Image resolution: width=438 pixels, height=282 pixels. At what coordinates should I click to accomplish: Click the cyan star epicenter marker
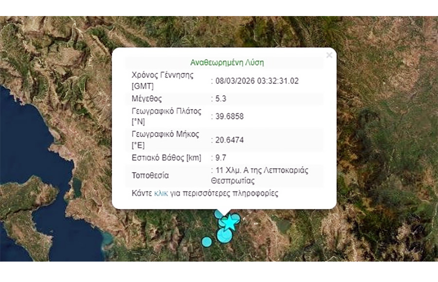point(229,224)
